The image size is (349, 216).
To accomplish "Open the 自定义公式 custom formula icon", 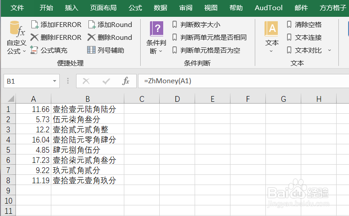I will pos(17,29).
